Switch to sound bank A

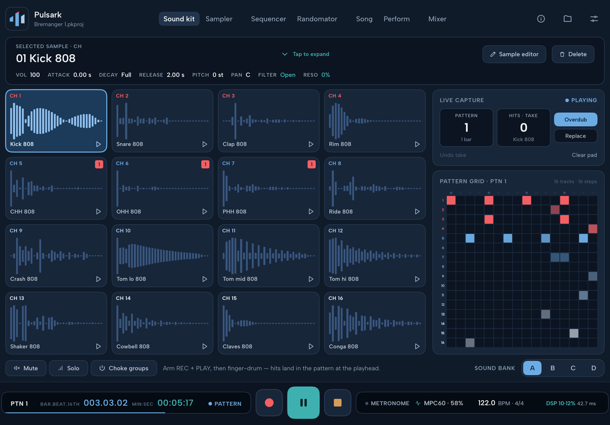coord(532,368)
